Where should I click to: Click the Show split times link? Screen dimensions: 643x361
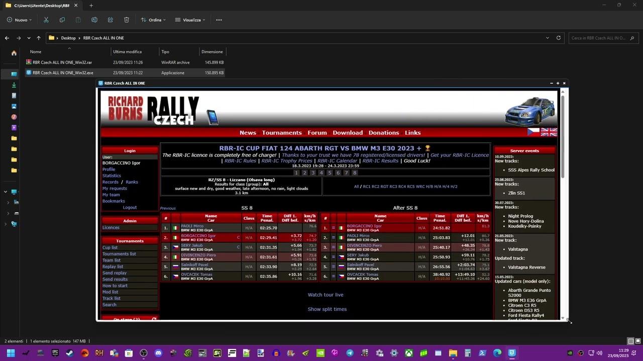[x=327, y=309]
